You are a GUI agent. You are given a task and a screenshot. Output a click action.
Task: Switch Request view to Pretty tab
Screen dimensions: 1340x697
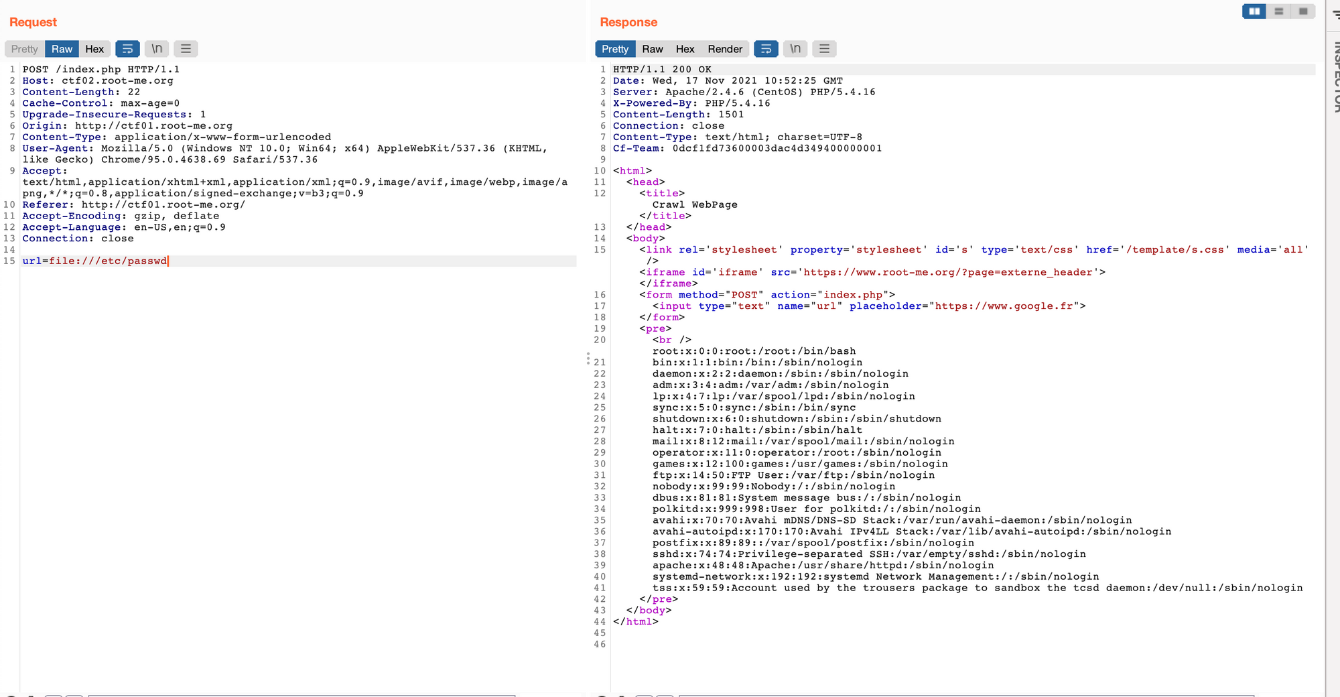(25, 49)
